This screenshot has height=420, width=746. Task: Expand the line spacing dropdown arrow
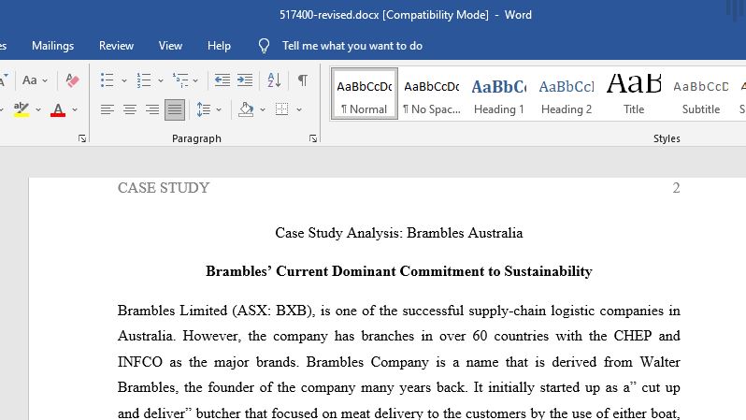219,110
